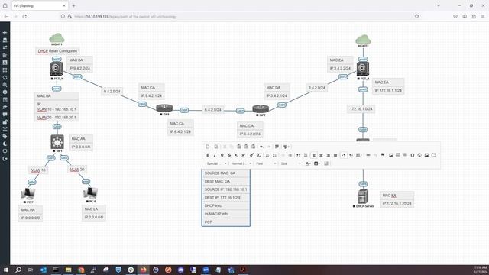489x275 pixels.
Task: Open the Add an object sidebar menu
Action: (x=5, y=32)
